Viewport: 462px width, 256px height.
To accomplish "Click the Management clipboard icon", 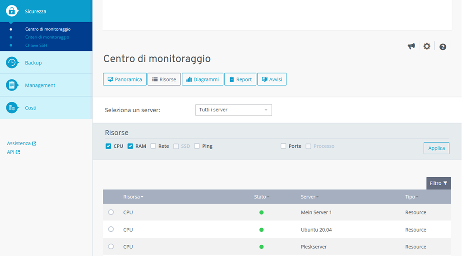I will (x=12, y=85).
